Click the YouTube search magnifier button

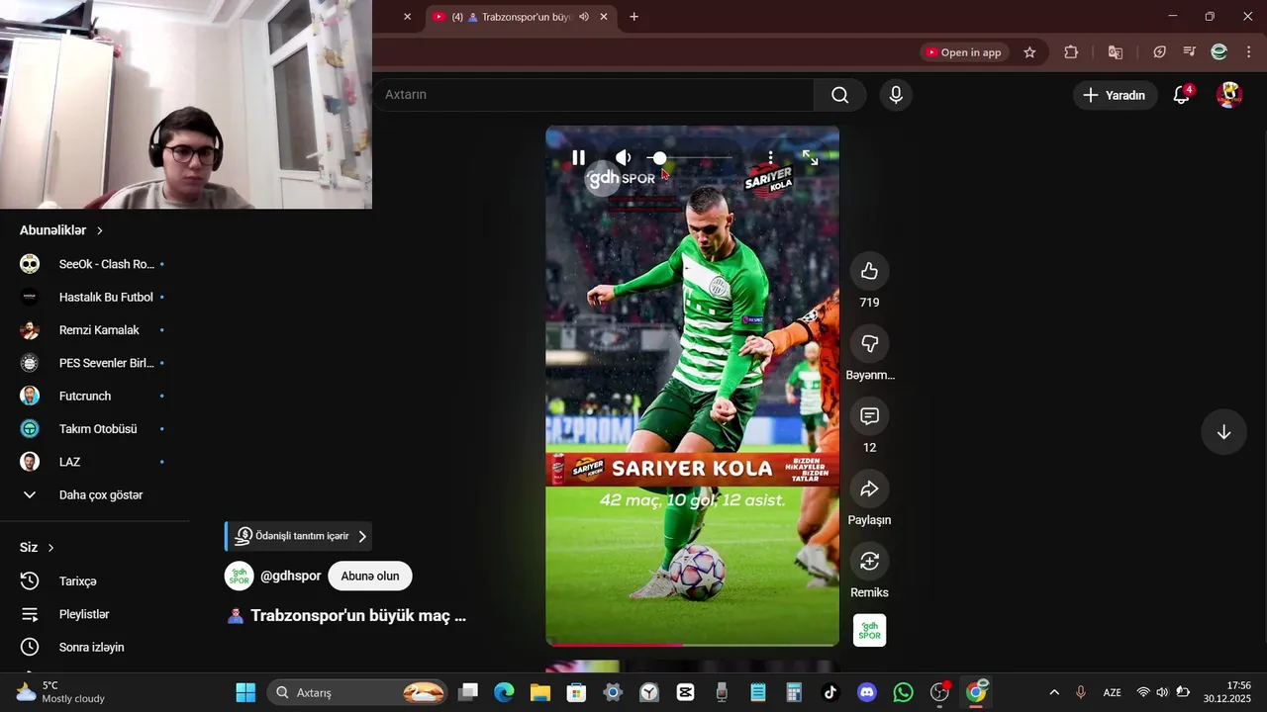click(840, 95)
